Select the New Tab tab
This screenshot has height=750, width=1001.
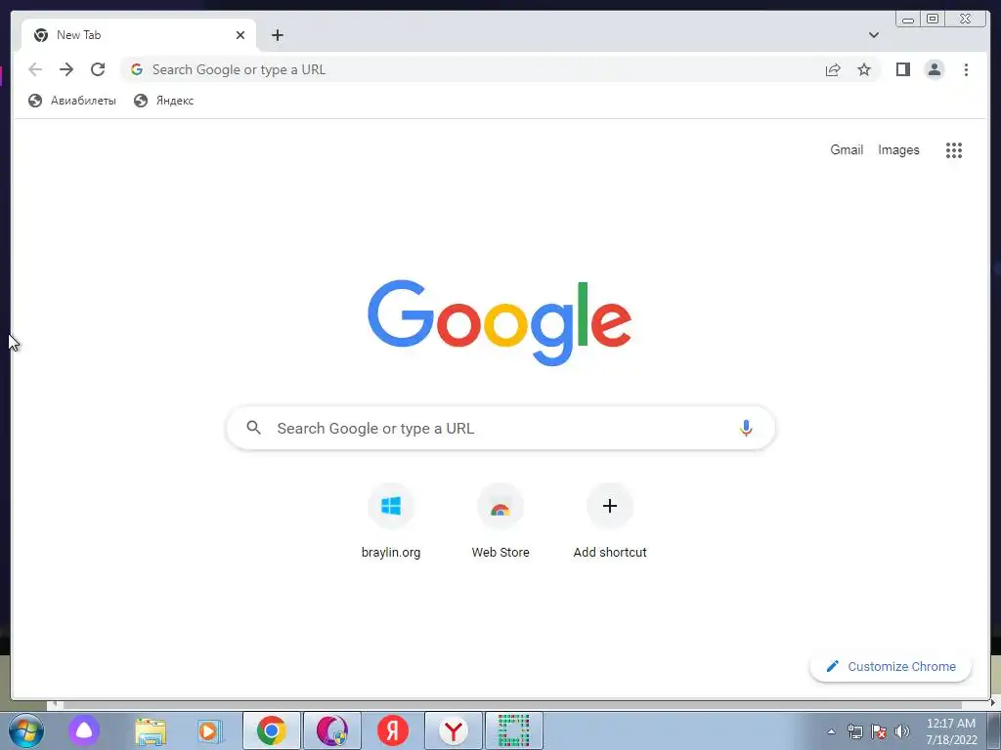point(139,35)
